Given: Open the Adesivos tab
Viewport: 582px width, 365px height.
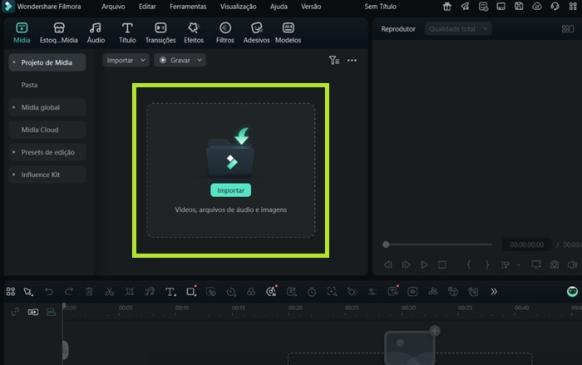Looking at the screenshot, I should coord(256,32).
